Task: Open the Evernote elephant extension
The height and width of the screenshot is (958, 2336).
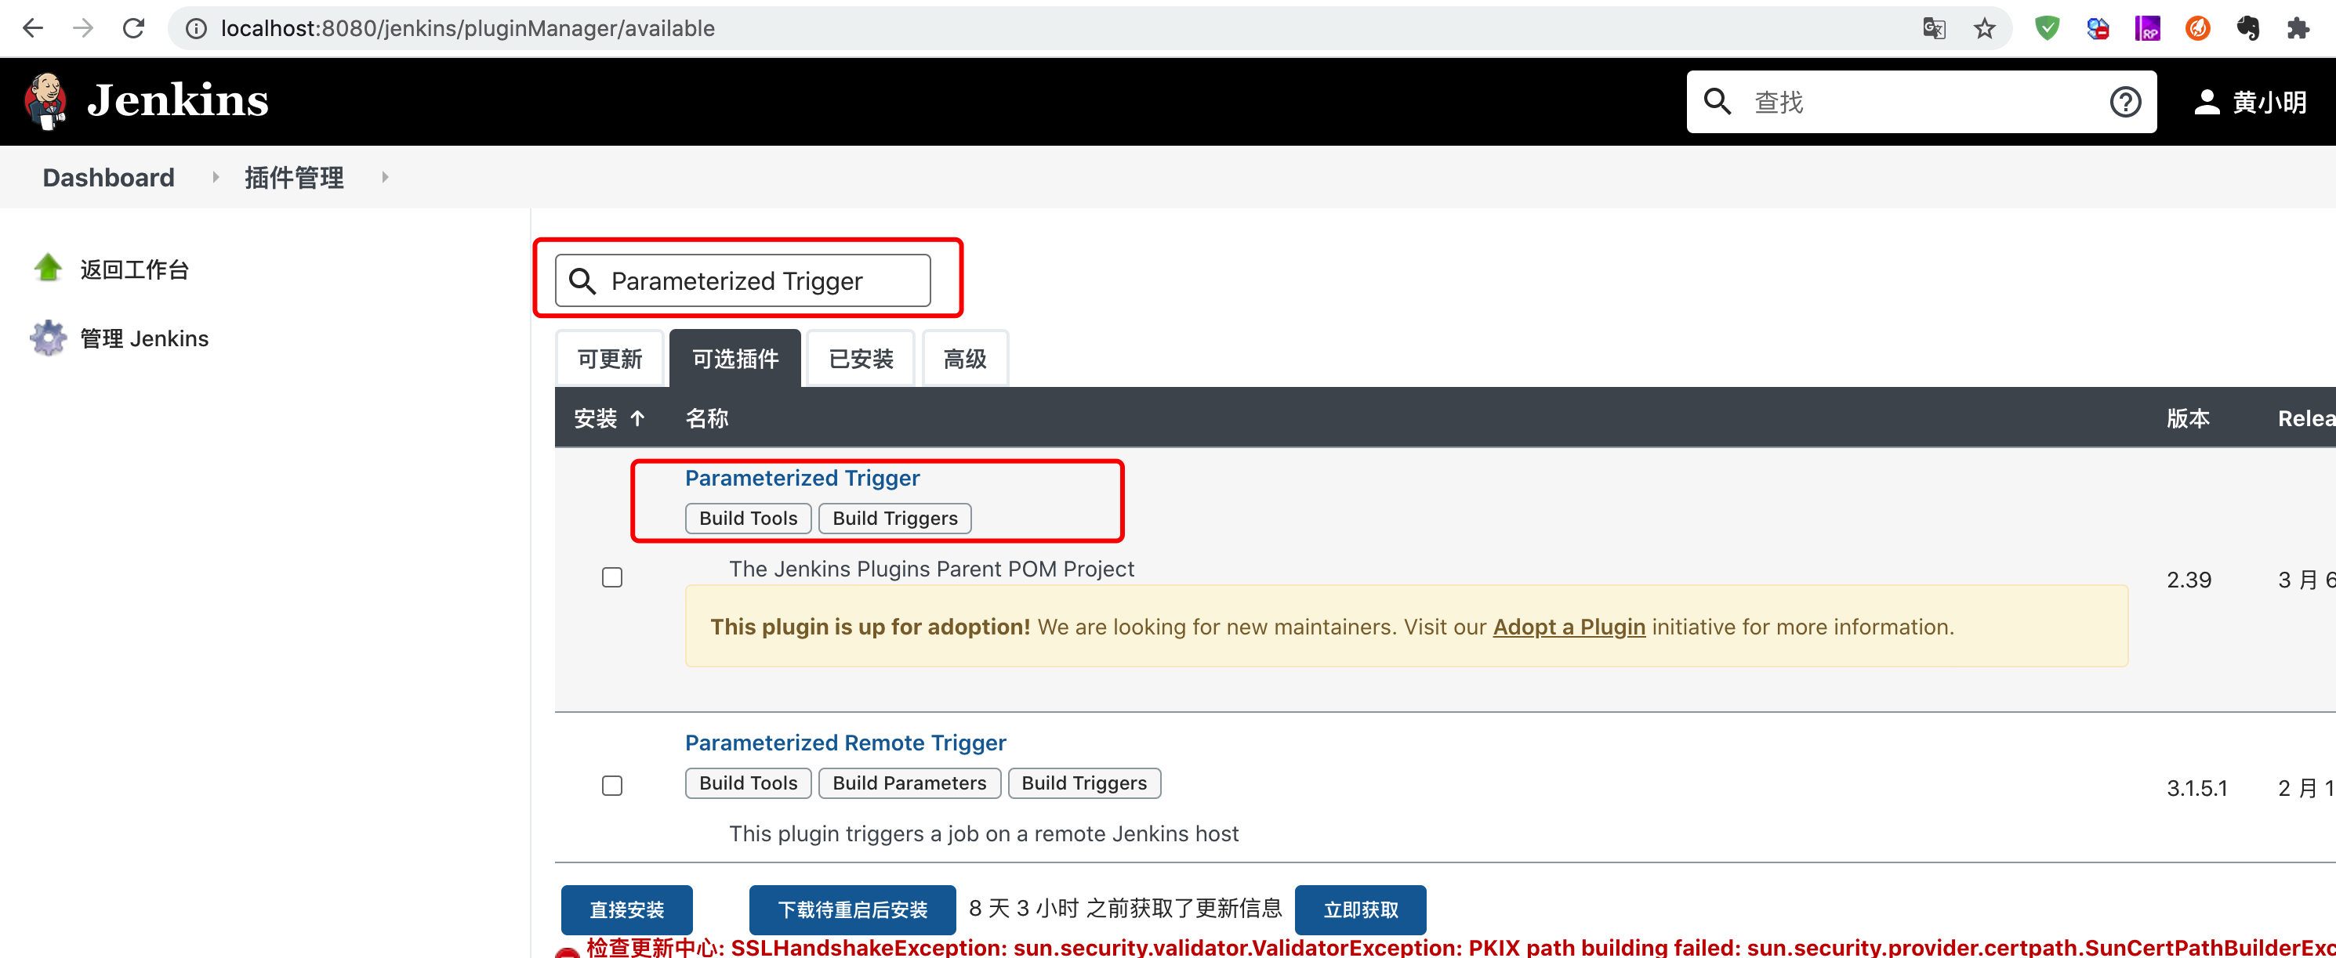Action: coord(2247,29)
